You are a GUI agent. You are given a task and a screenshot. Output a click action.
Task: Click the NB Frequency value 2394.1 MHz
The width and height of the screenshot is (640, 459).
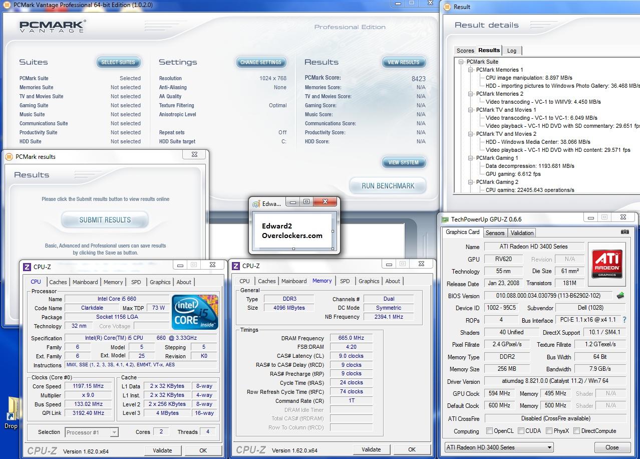tap(389, 317)
